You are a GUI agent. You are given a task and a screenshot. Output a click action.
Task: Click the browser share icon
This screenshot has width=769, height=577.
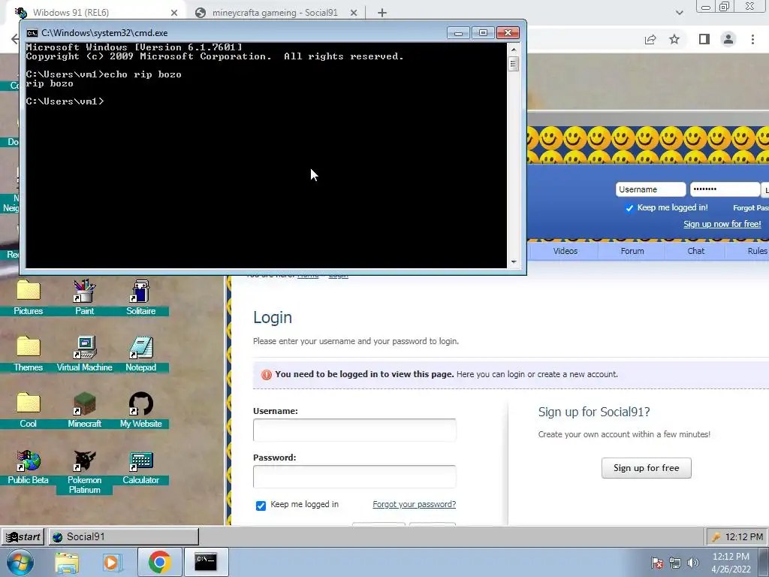click(650, 39)
